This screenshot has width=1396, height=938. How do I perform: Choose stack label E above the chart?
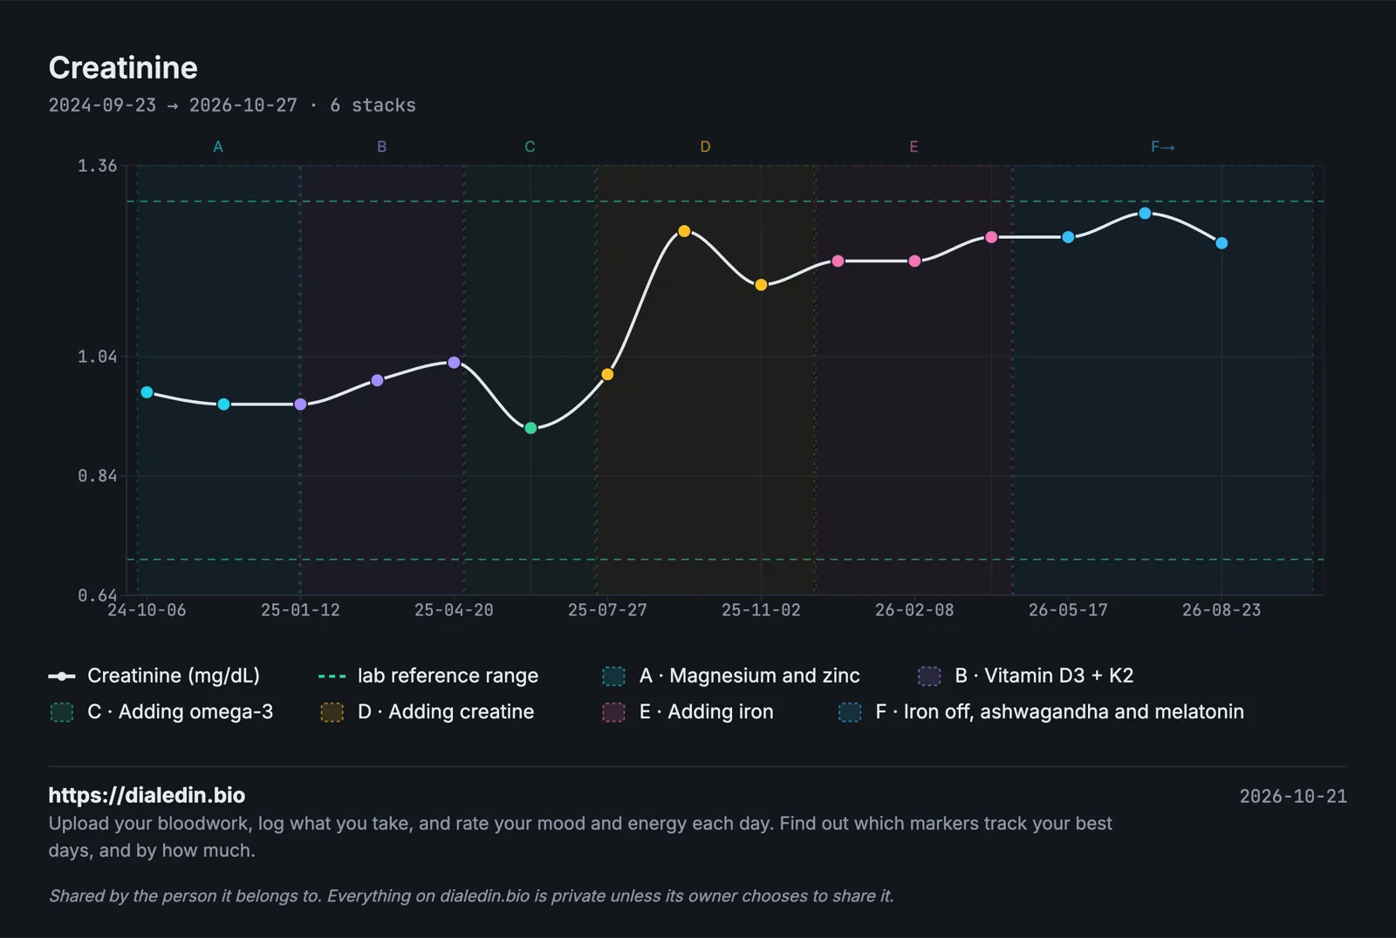(x=914, y=146)
